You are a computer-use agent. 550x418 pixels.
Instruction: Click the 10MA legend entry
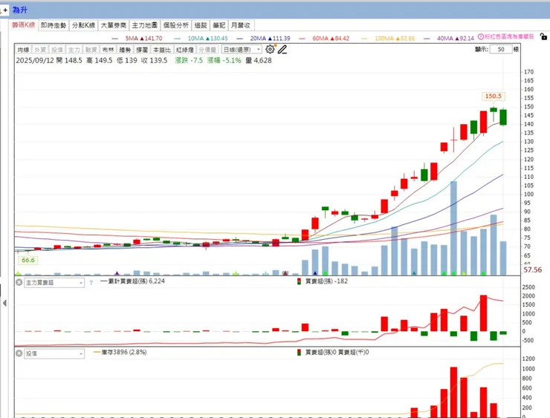pyautogui.click(x=201, y=38)
